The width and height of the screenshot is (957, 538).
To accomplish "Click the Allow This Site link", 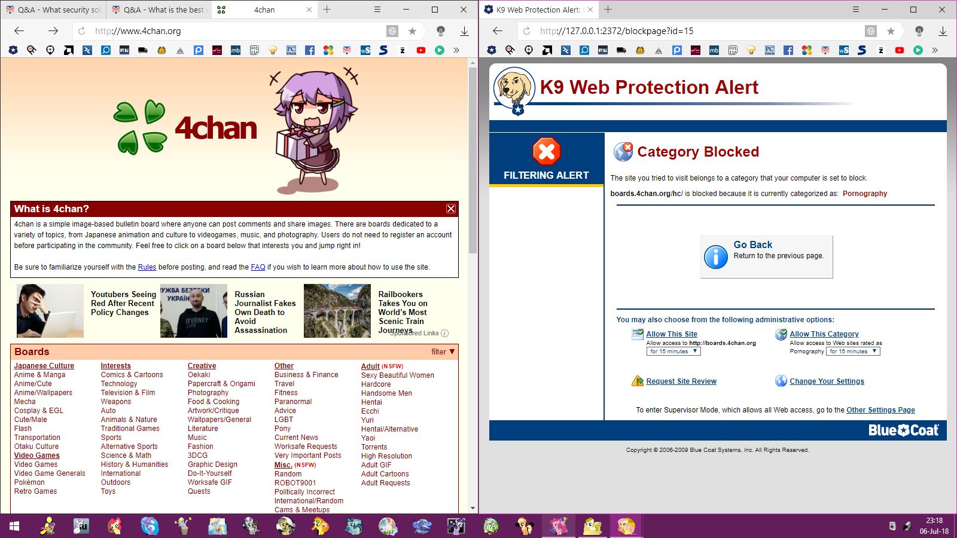I will [672, 334].
